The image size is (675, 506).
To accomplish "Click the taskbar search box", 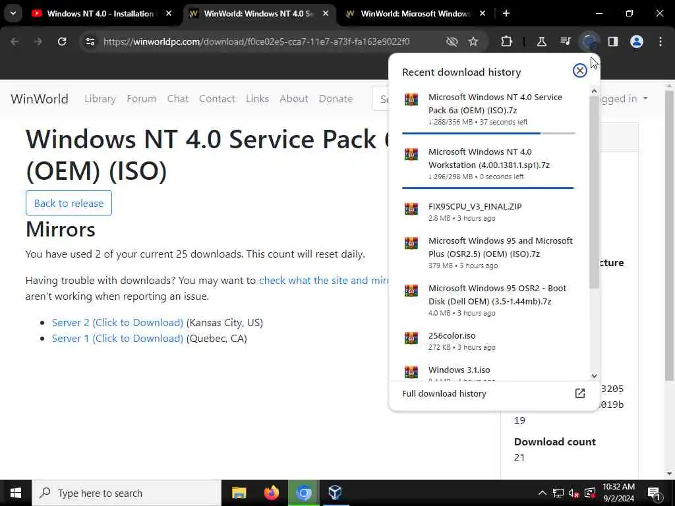I will coord(127,493).
